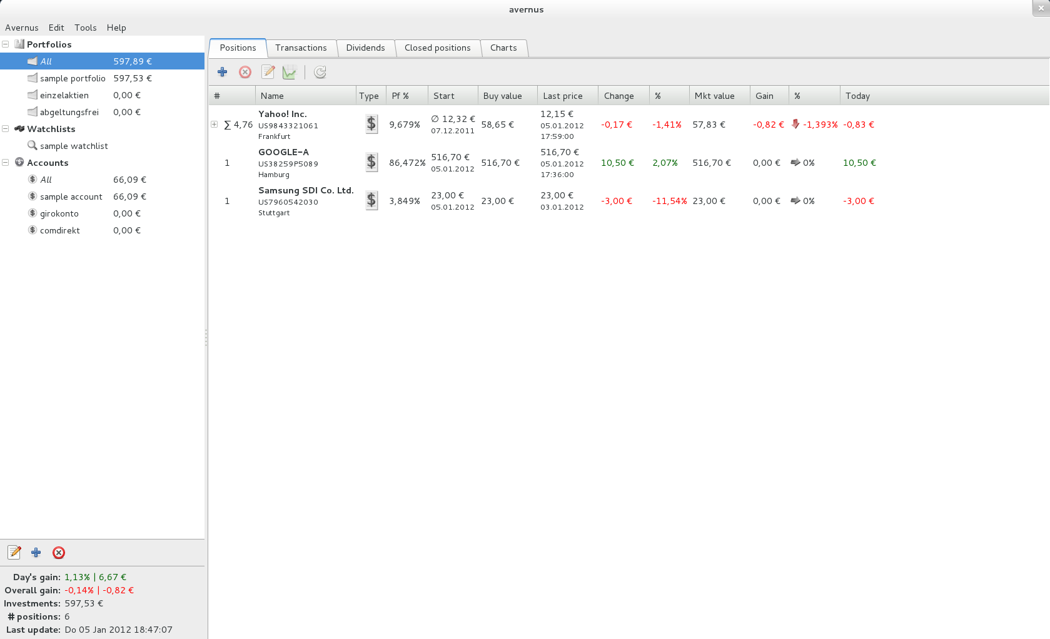Viewport: 1050px width, 639px height.
Task: Select sample watchlist in the sidebar
Action: [x=74, y=146]
